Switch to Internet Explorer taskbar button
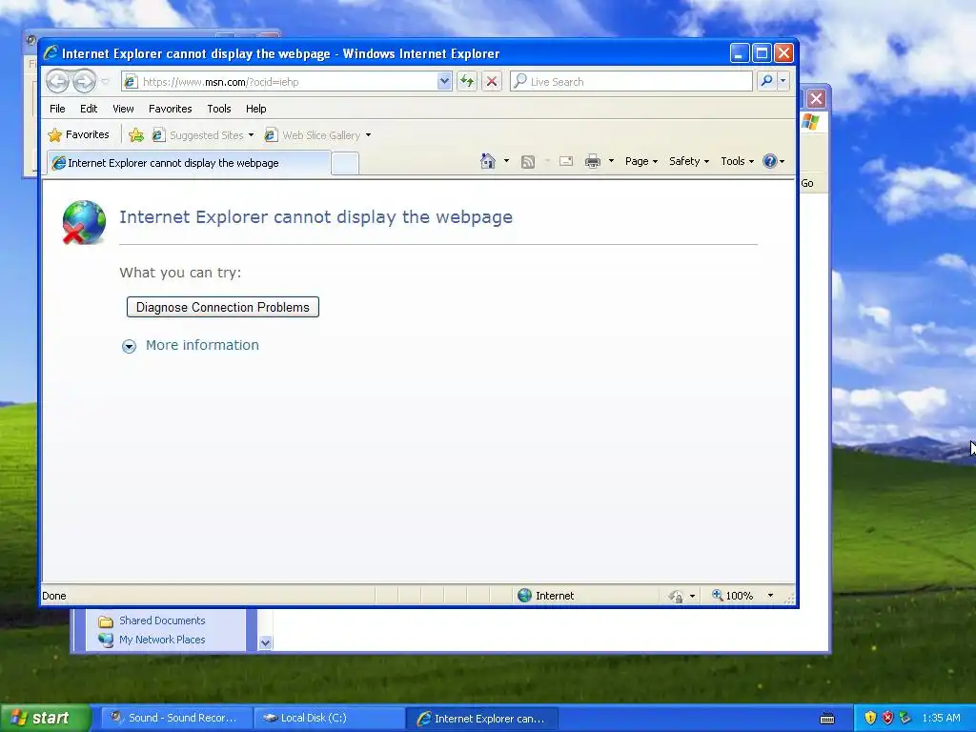Image resolution: width=976 pixels, height=732 pixels. point(482,719)
